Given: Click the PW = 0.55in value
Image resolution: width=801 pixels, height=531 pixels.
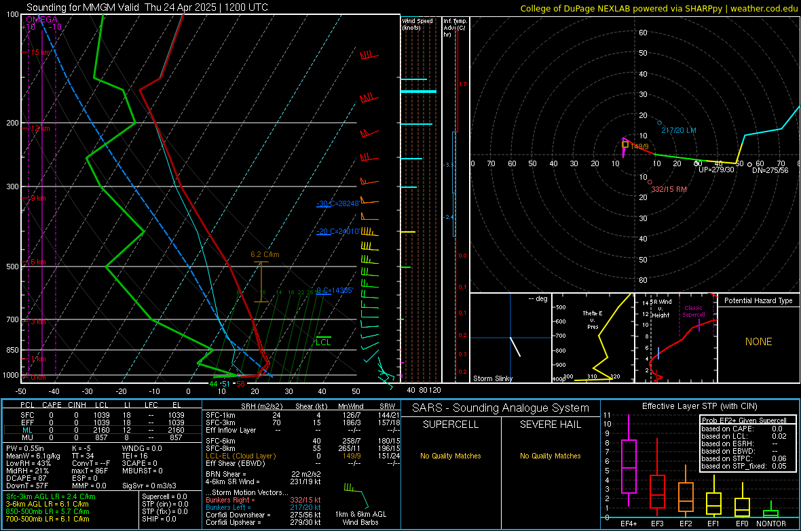Looking at the screenshot, I should click(25, 448).
